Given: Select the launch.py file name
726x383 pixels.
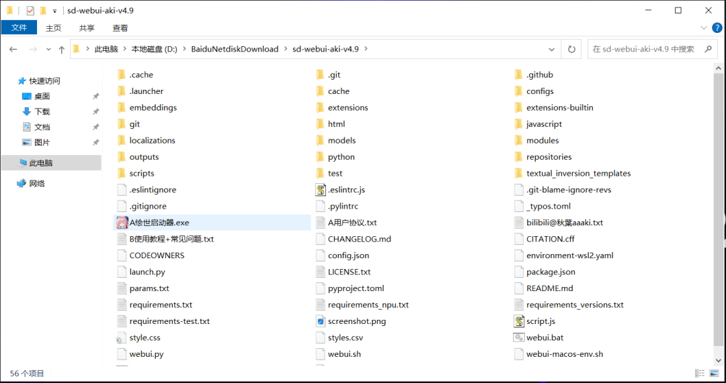Looking at the screenshot, I should click(x=147, y=272).
